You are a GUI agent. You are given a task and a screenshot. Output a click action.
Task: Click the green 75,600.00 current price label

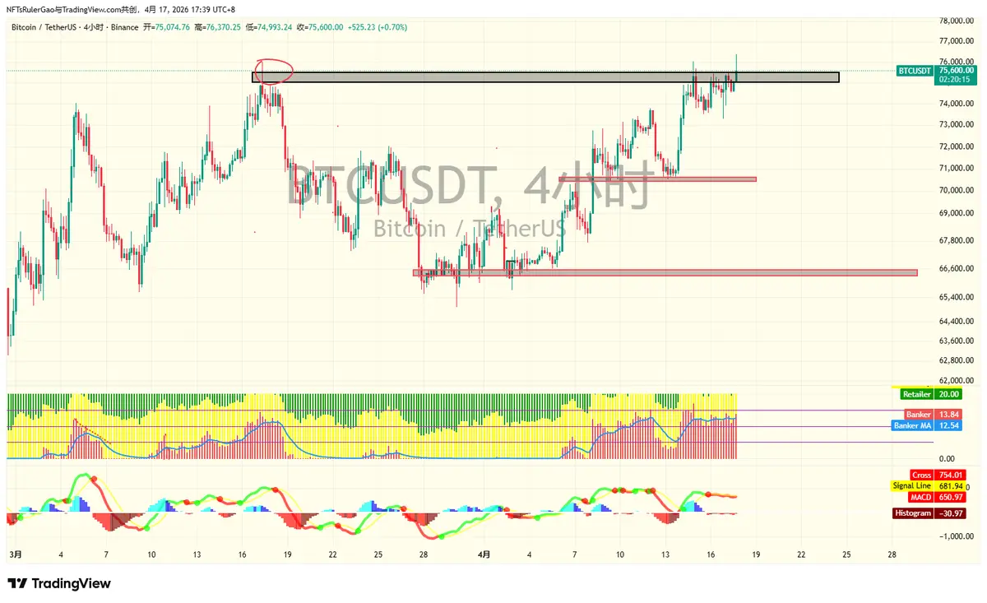957,71
